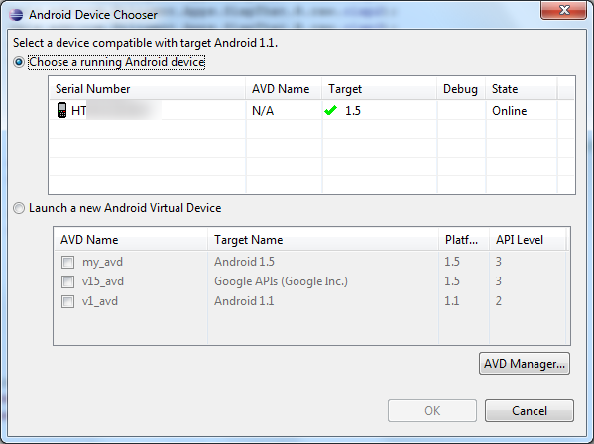Sort by API Level column header
Viewport: 594px width, 444px height.
[x=528, y=240]
